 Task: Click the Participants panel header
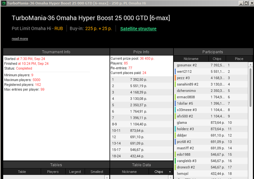213,52
